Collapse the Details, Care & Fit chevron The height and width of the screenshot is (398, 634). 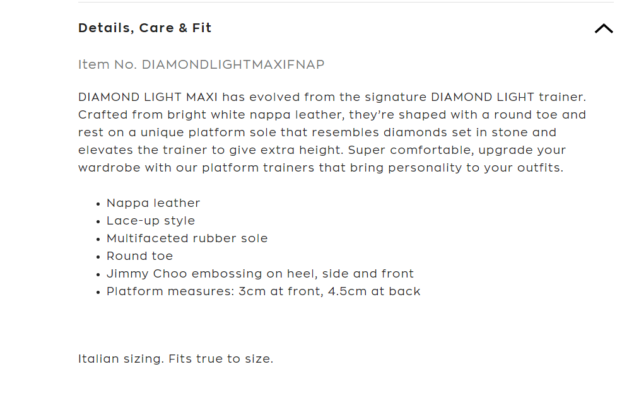pyautogui.click(x=603, y=28)
